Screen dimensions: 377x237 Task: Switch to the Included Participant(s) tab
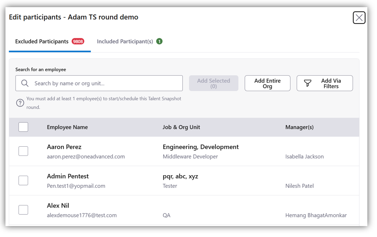(x=125, y=42)
